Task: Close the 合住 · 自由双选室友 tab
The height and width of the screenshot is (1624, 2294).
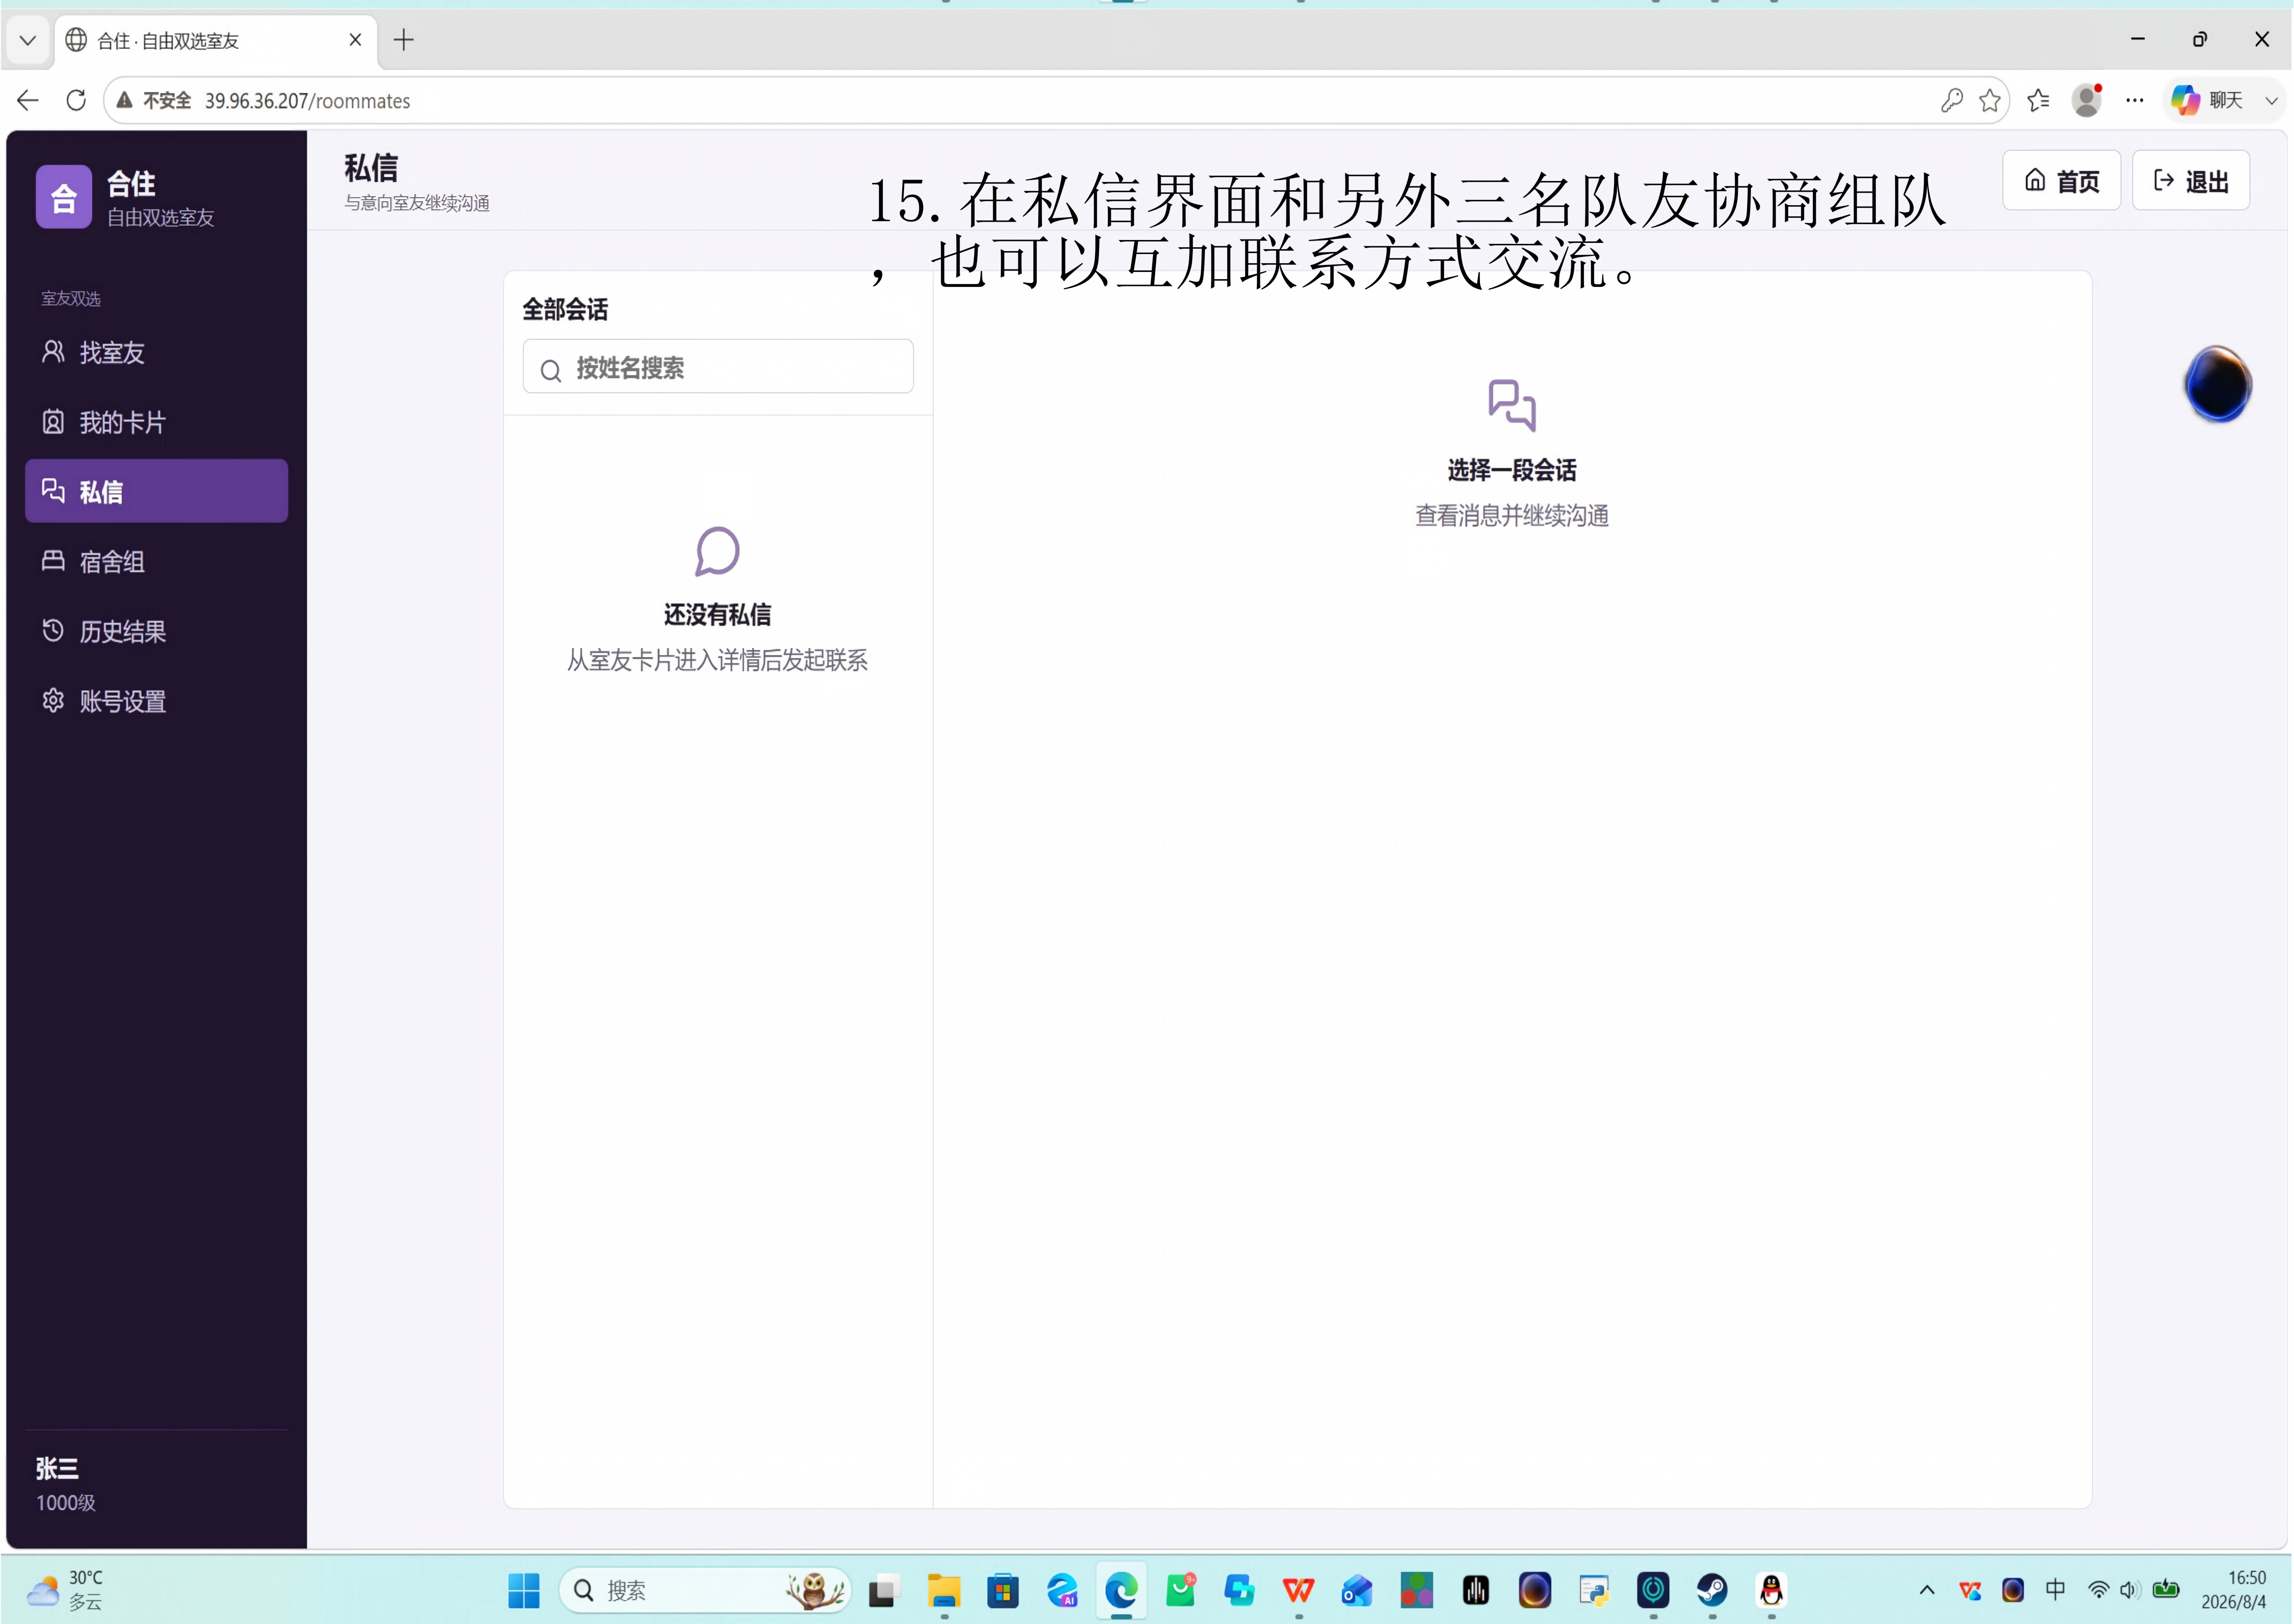Action: [x=355, y=40]
